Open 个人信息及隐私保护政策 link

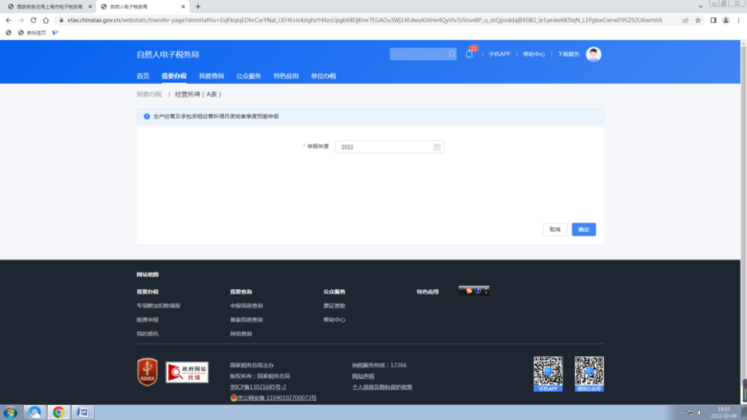(x=382, y=387)
